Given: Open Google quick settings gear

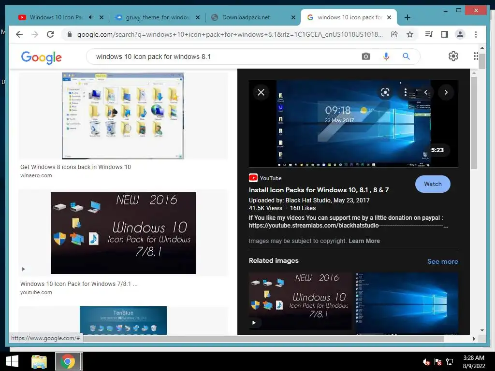Looking at the screenshot, I should point(453,56).
